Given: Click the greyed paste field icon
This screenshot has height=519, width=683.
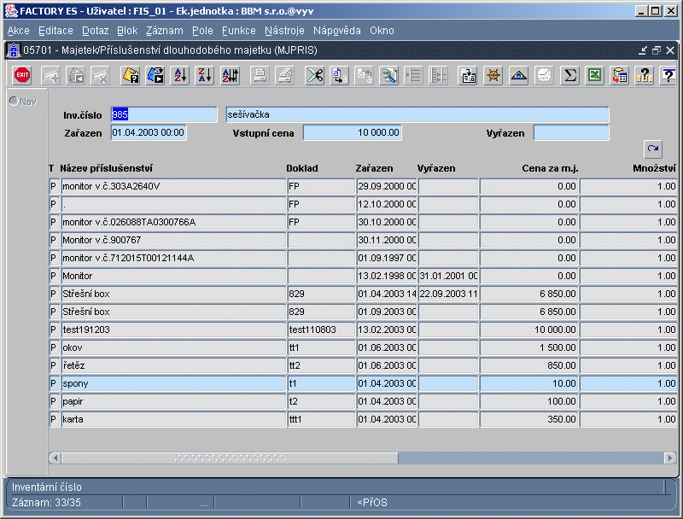Looking at the screenshot, I should click(365, 75).
